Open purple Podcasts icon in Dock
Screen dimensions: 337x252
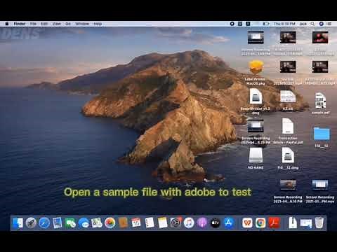coord(202,223)
